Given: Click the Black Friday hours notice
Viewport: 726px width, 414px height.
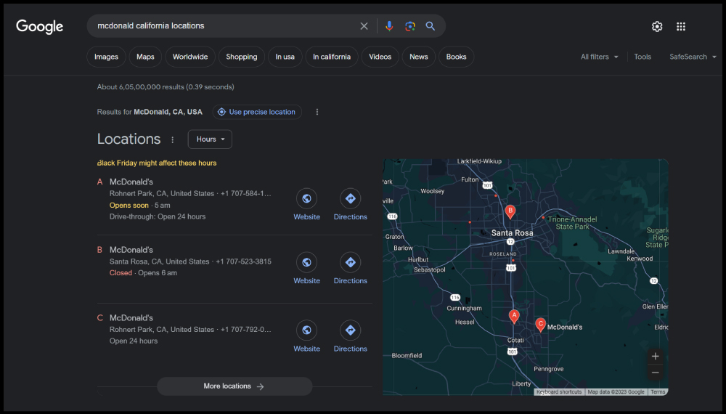Looking at the screenshot, I should 157,163.
